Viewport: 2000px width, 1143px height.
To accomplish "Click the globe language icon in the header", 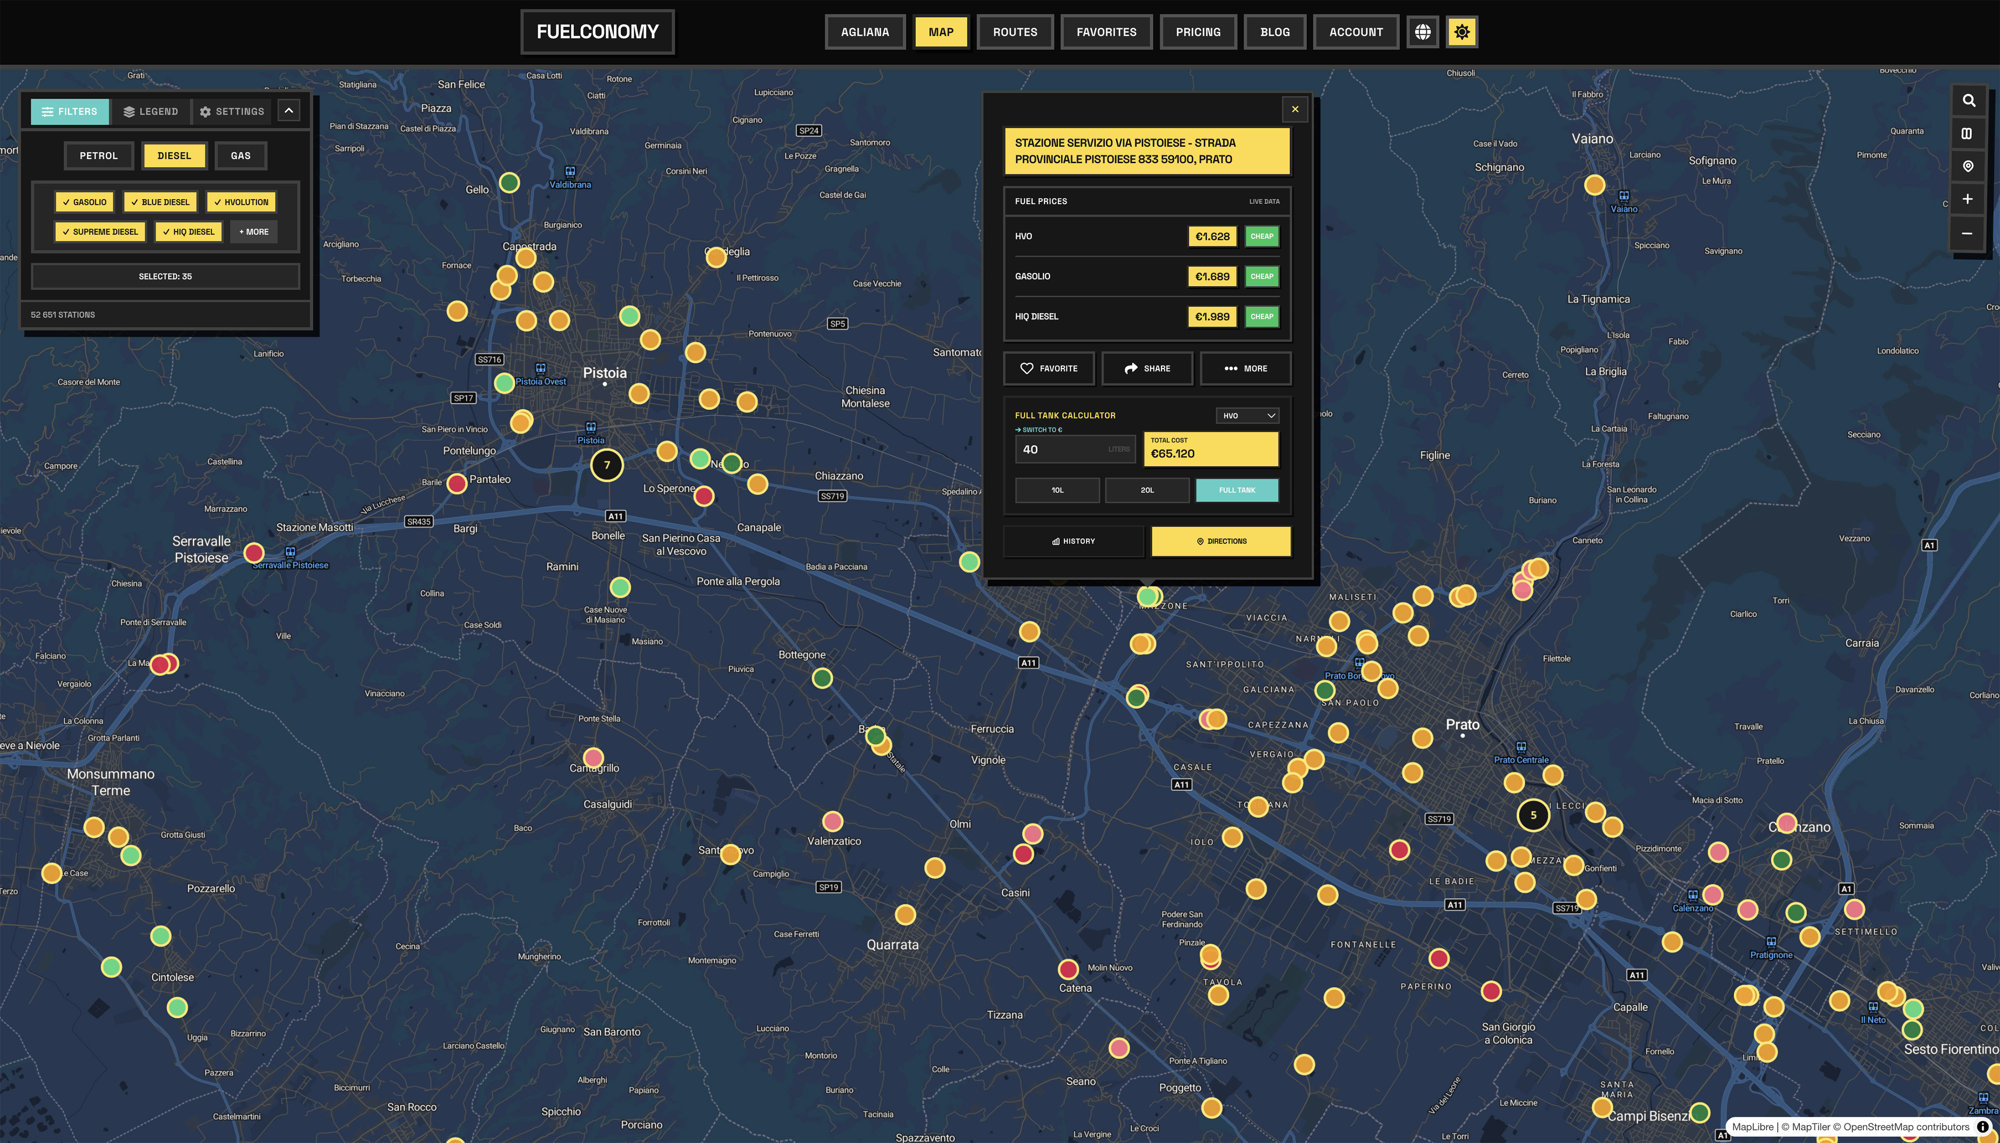I will (x=1423, y=32).
